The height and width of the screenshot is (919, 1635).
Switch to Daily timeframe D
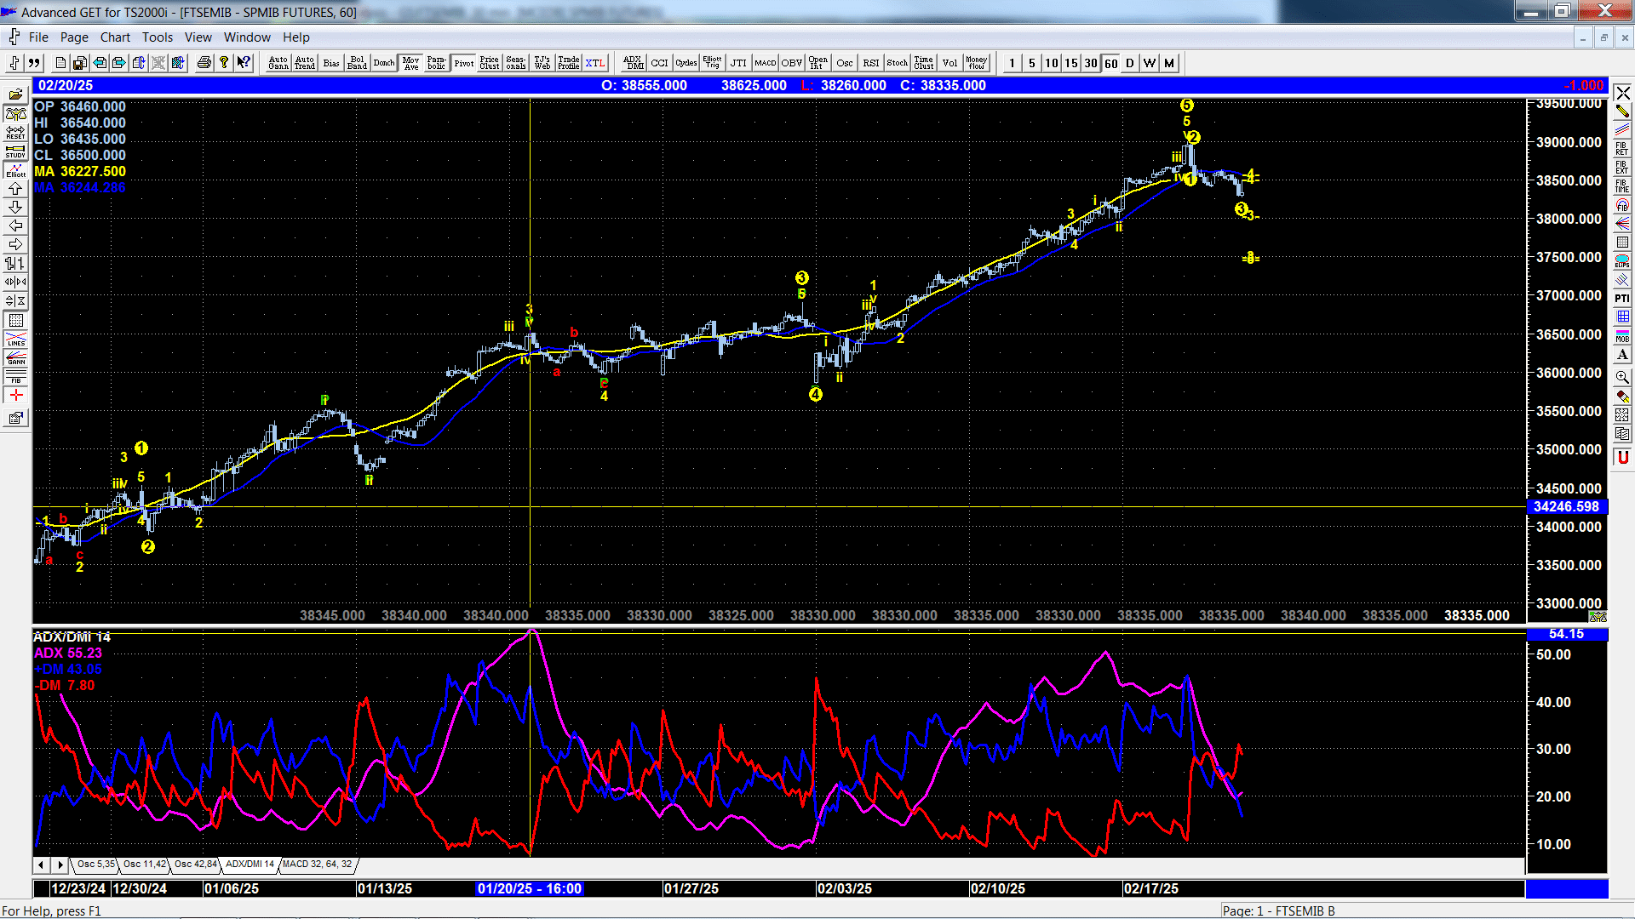click(x=1130, y=63)
